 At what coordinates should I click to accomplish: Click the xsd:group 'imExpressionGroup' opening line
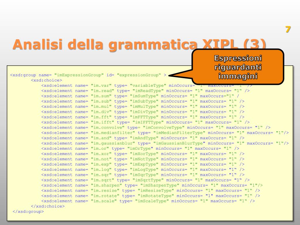(88, 75)
